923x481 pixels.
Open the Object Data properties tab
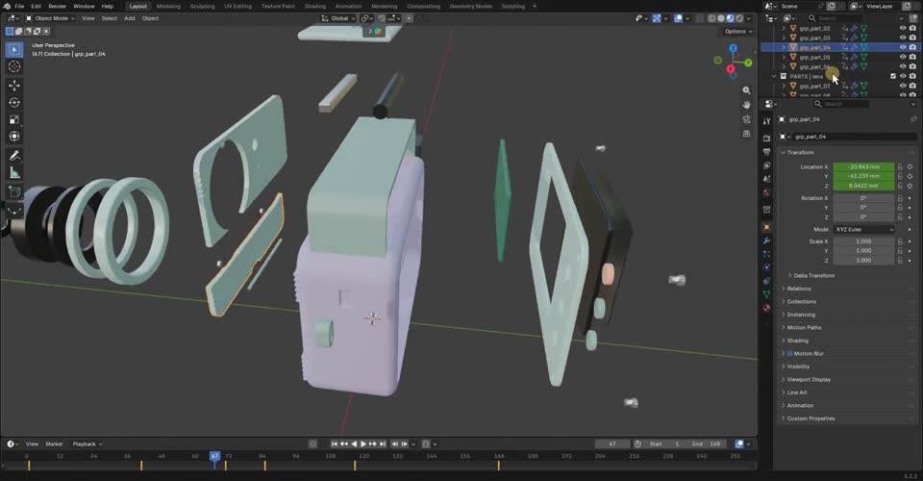[x=766, y=294]
